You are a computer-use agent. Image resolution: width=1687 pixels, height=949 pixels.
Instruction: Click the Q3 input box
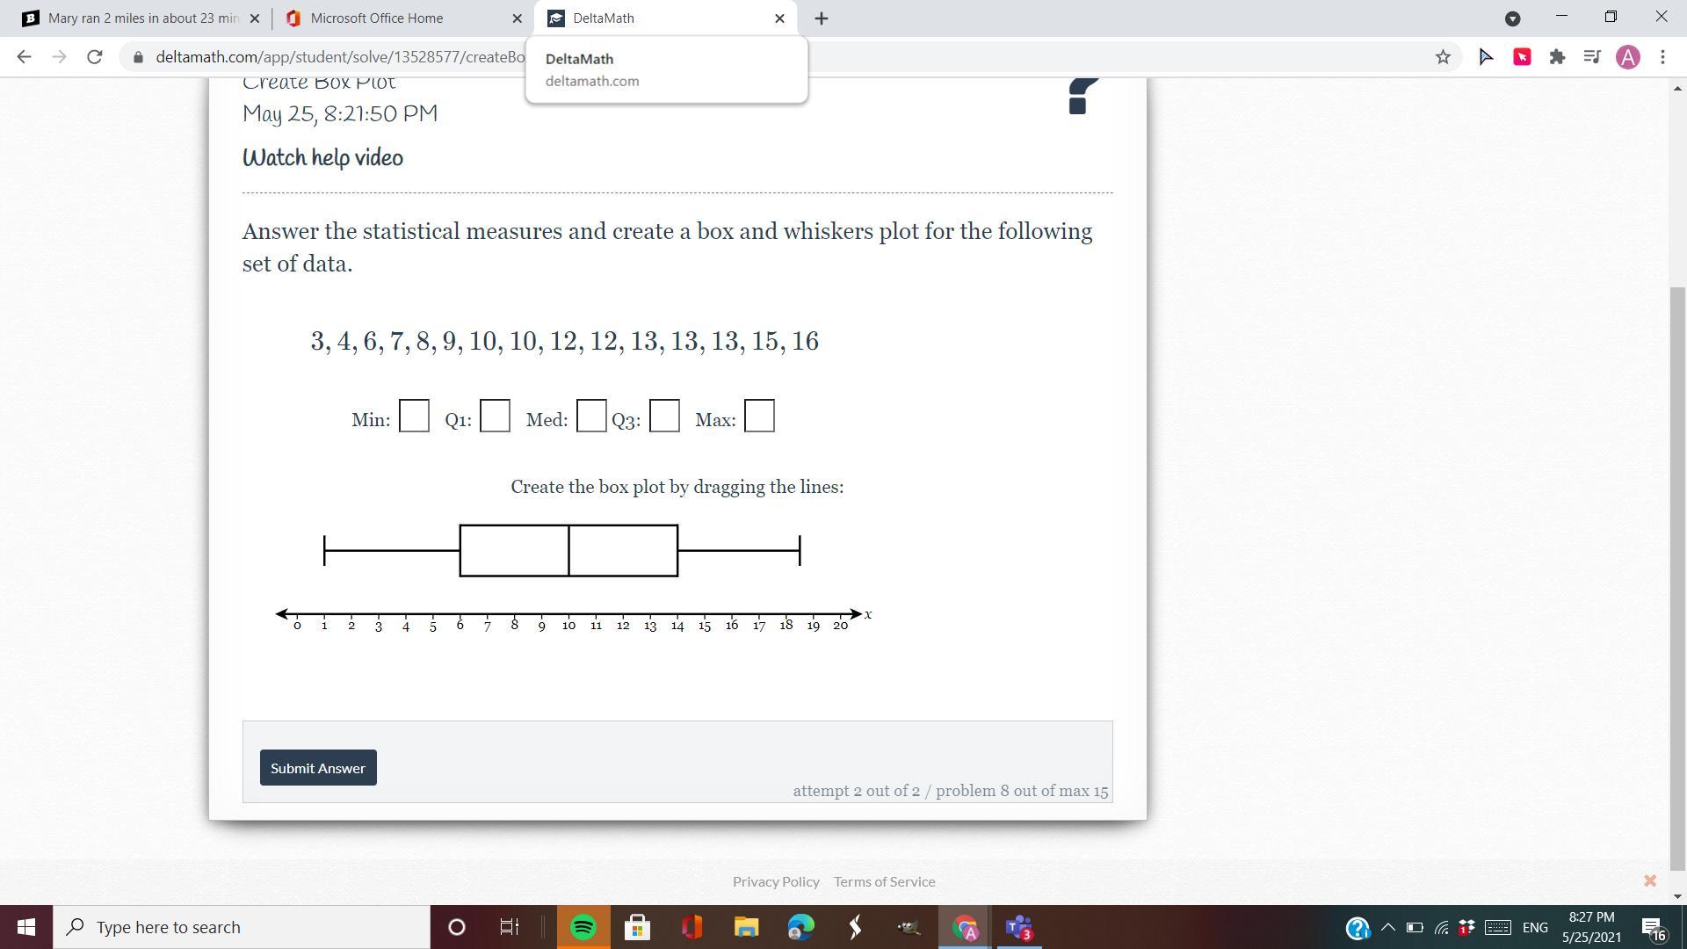(664, 417)
